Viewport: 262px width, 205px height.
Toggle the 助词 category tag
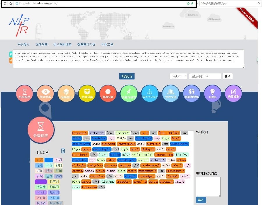pyautogui.click(x=49, y=171)
